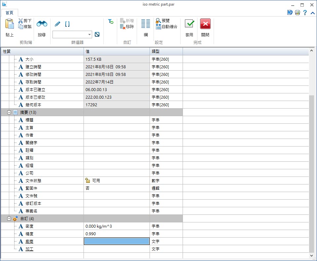317x261 pixels.
Task: Click 移除 remove custom property icon
Action: [123, 26]
